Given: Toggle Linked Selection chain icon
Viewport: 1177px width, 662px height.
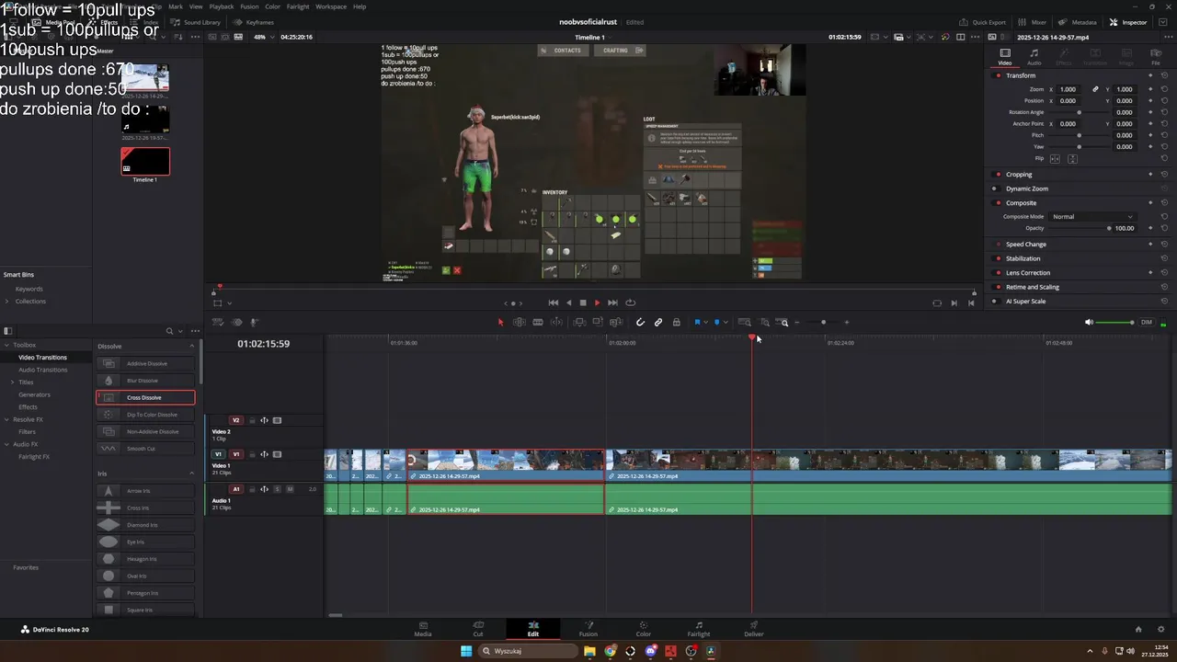Looking at the screenshot, I should coord(658,322).
